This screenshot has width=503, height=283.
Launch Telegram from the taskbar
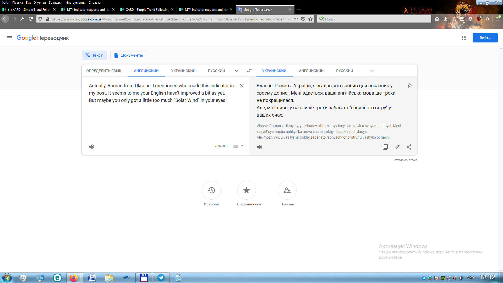point(161,278)
